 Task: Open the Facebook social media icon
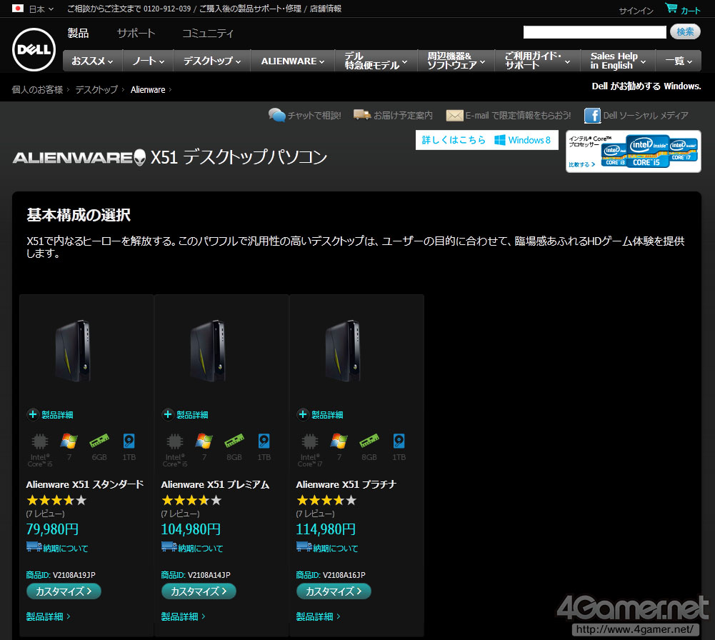(592, 115)
